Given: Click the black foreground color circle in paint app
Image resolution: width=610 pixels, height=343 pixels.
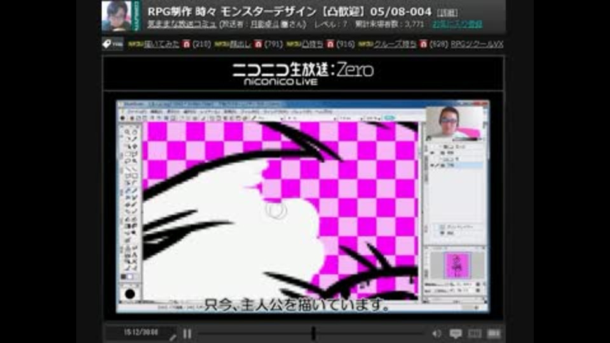Looking at the screenshot, I should coord(130,293).
